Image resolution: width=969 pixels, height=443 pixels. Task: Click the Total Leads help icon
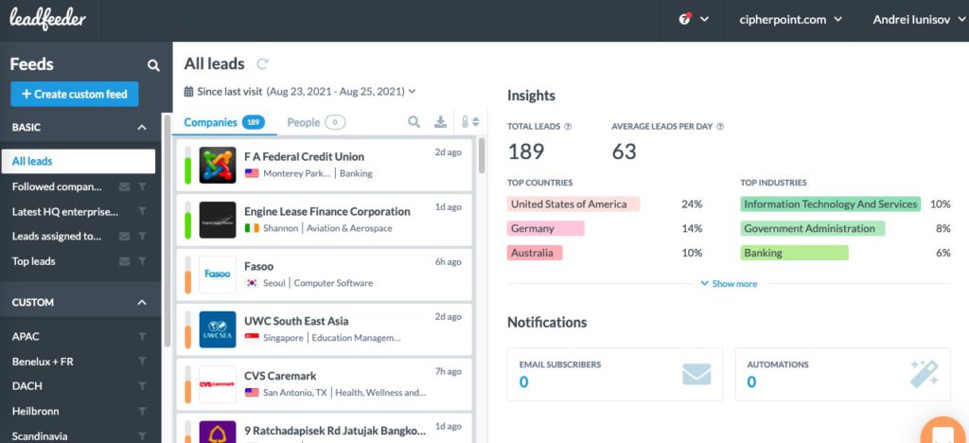(568, 127)
